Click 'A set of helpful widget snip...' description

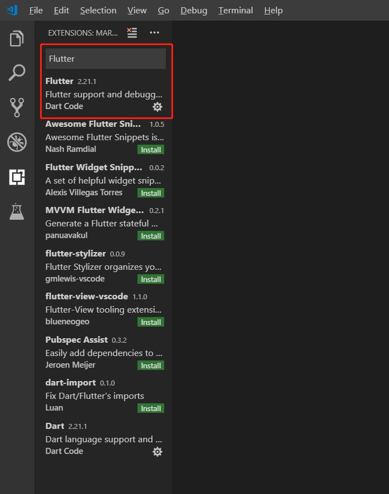[x=103, y=181]
